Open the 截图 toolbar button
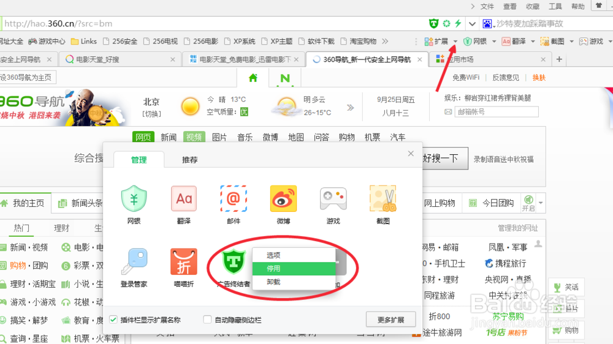 click(x=552, y=42)
